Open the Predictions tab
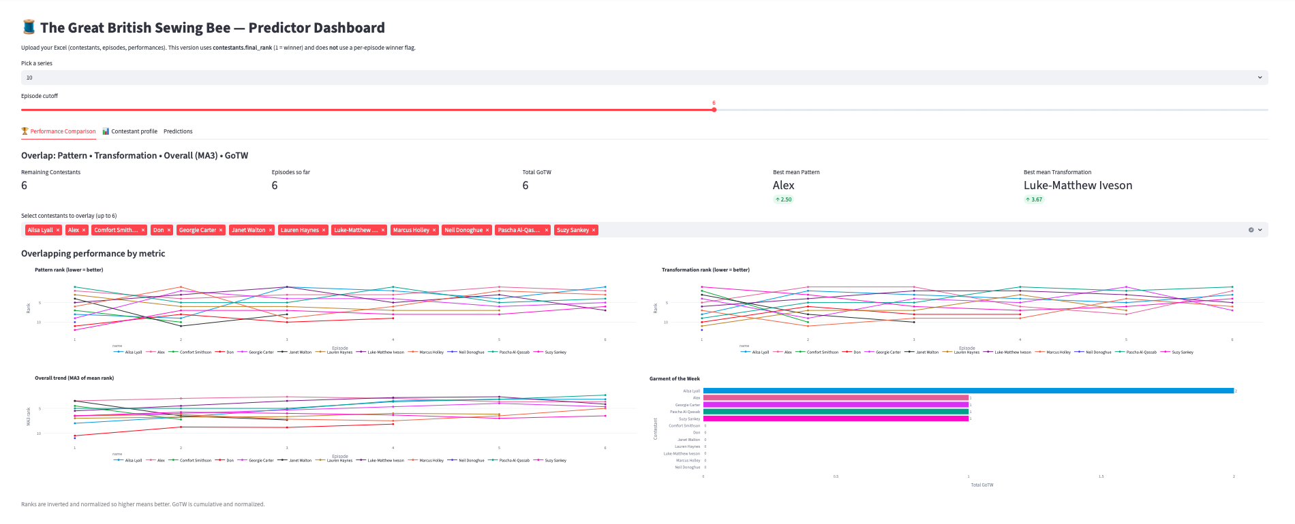This screenshot has height=524, width=1295. pos(178,131)
